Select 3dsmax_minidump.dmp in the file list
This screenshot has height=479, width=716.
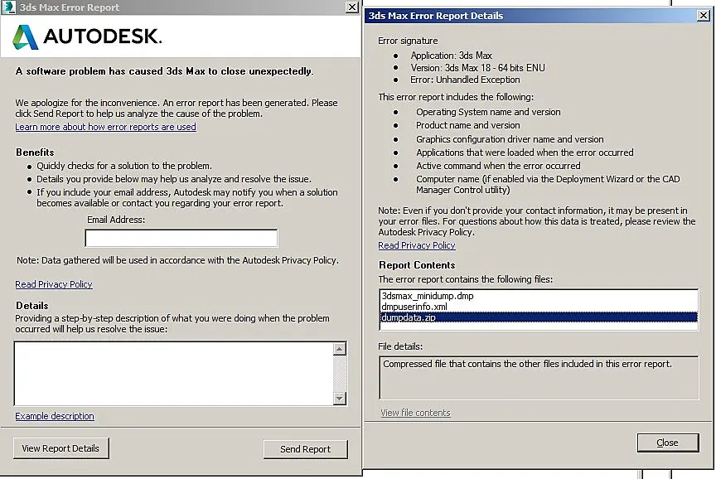click(539, 296)
